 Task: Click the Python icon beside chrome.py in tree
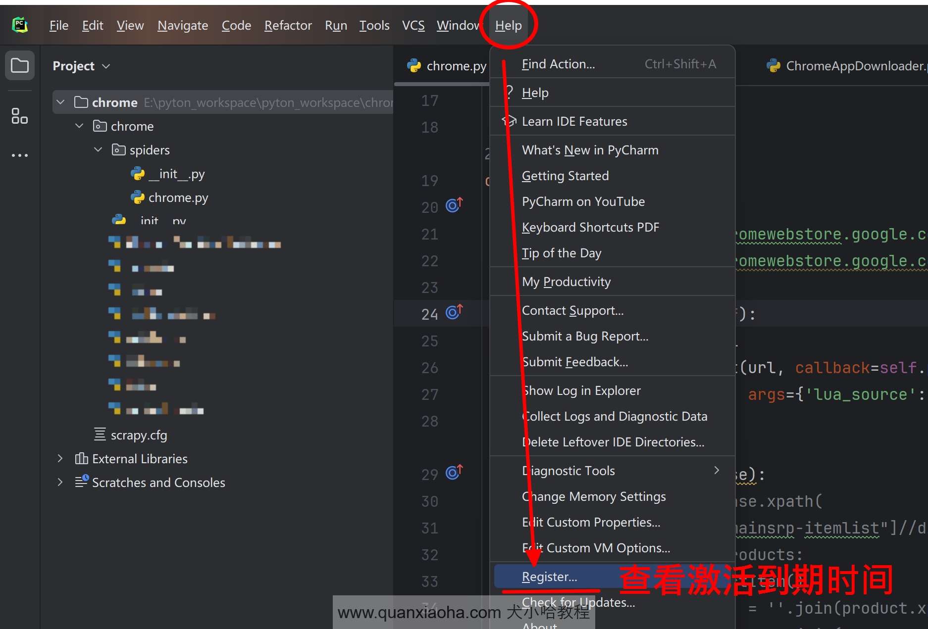[138, 197]
